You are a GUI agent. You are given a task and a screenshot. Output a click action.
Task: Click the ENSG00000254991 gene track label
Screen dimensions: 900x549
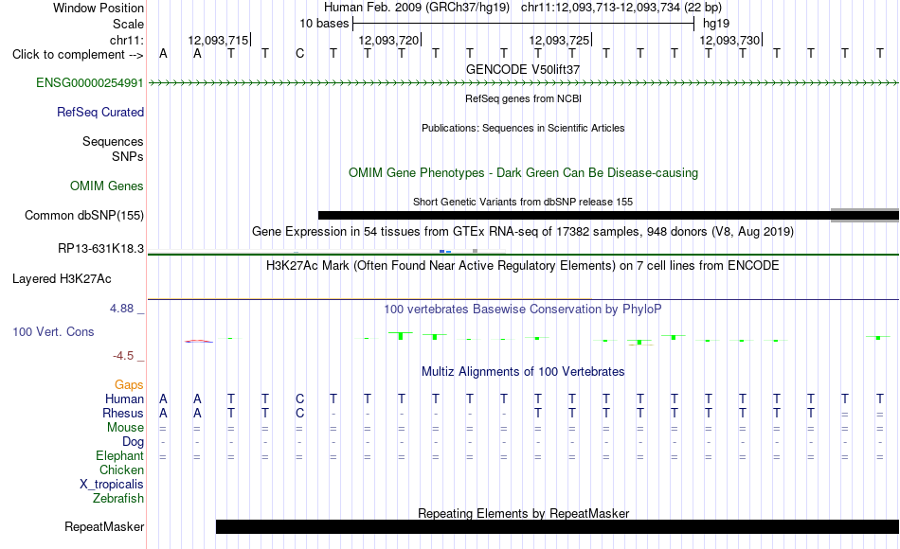click(90, 83)
